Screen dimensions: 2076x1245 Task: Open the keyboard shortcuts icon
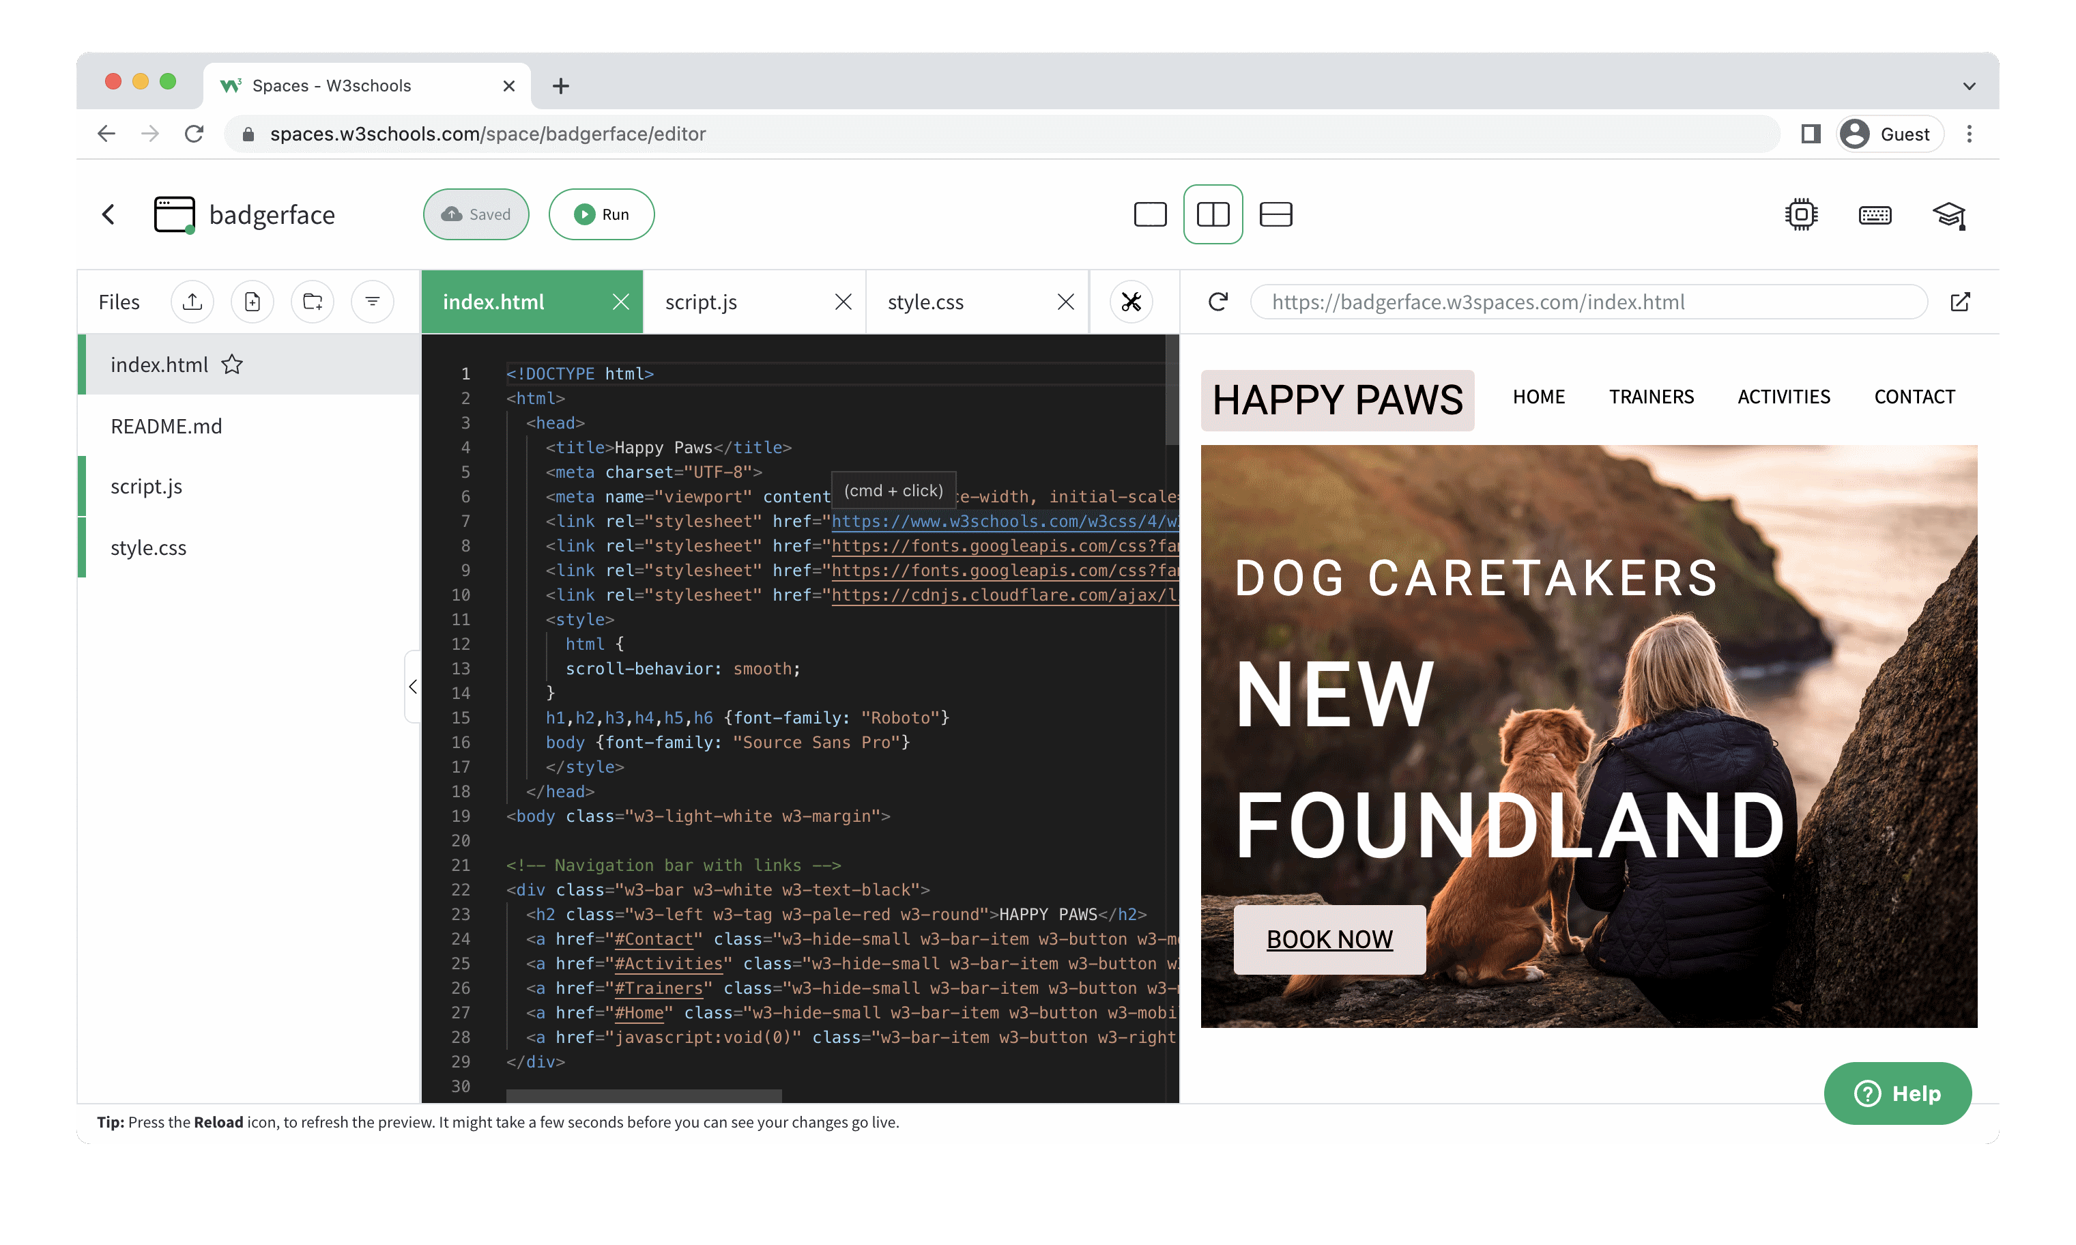click(1875, 215)
